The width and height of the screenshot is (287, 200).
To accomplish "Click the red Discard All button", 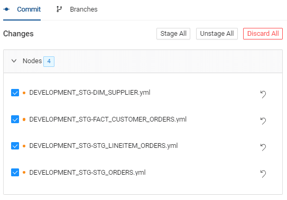I will coord(263,34).
